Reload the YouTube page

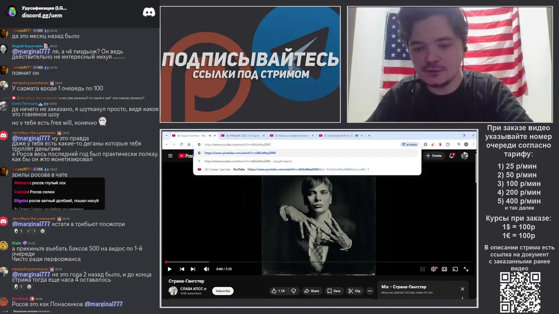[182, 144]
